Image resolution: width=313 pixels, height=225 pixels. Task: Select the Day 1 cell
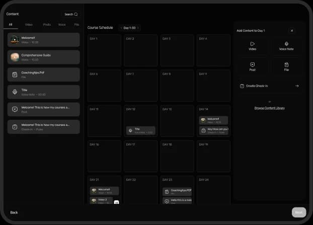pos(104,50)
